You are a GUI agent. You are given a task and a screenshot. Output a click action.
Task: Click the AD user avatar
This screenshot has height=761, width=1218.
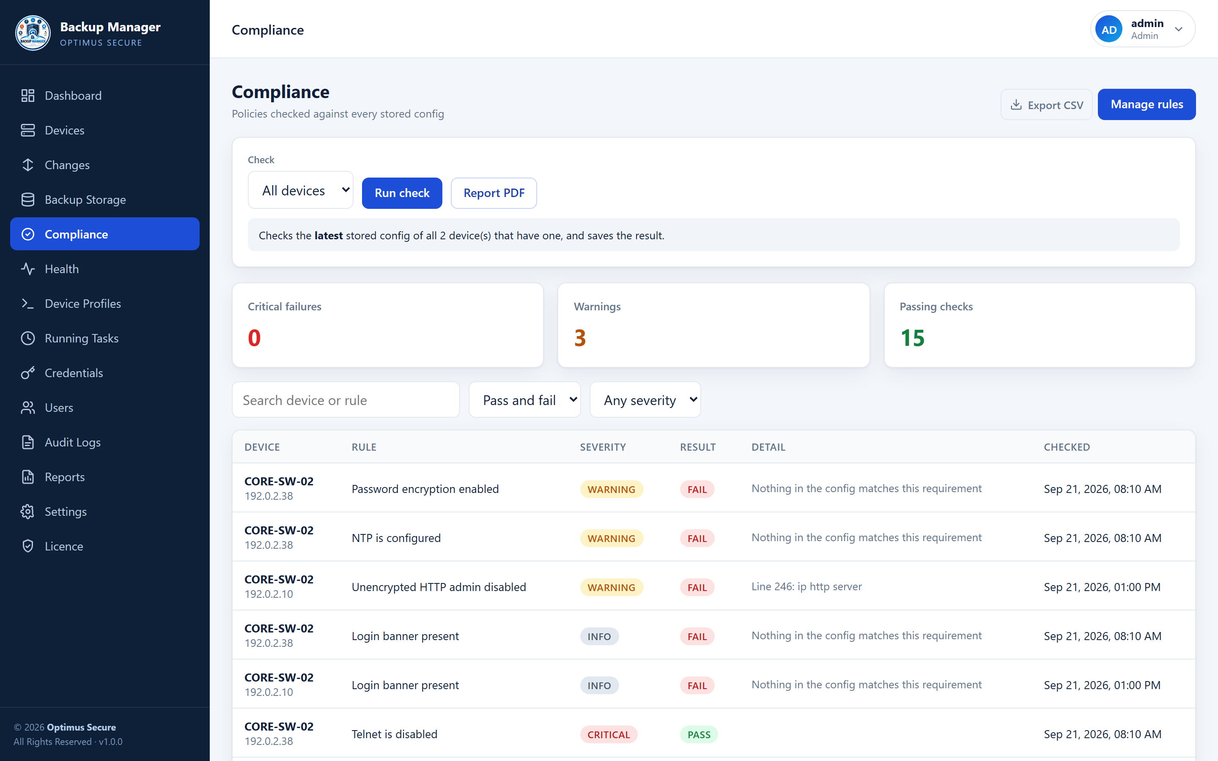click(x=1109, y=29)
